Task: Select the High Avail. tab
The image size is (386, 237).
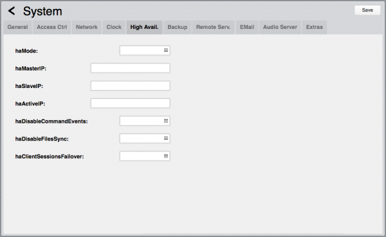Action: [144, 27]
